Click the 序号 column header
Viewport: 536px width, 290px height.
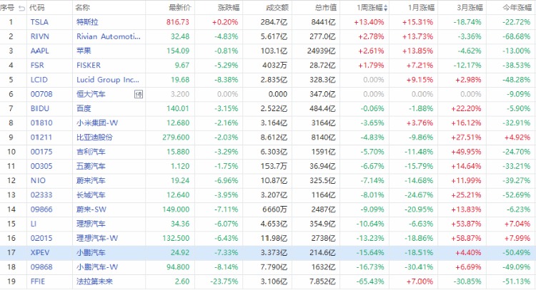(8, 8)
